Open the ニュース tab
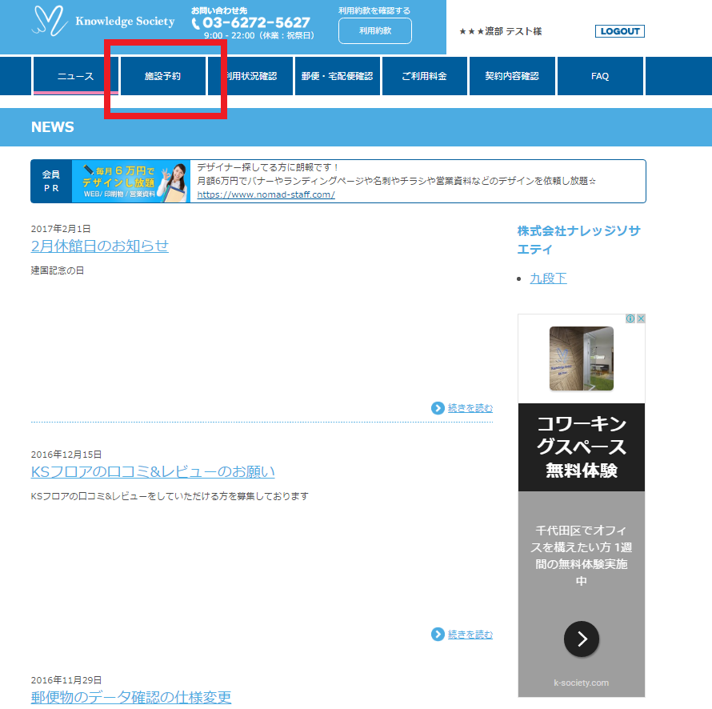Screen dimensions: 712x709 pyautogui.click(x=75, y=77)
